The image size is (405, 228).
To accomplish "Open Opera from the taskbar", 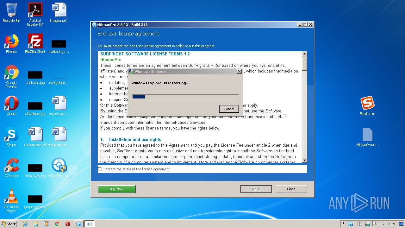I will pyautogui.click(x=68, y=224).
